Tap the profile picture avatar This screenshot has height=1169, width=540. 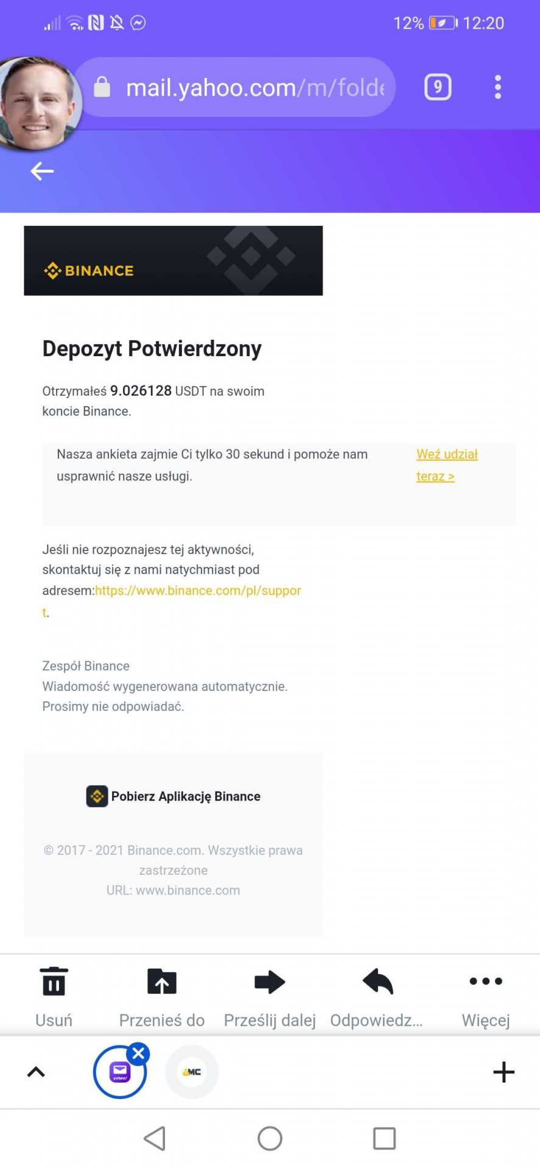click(38, 104)
